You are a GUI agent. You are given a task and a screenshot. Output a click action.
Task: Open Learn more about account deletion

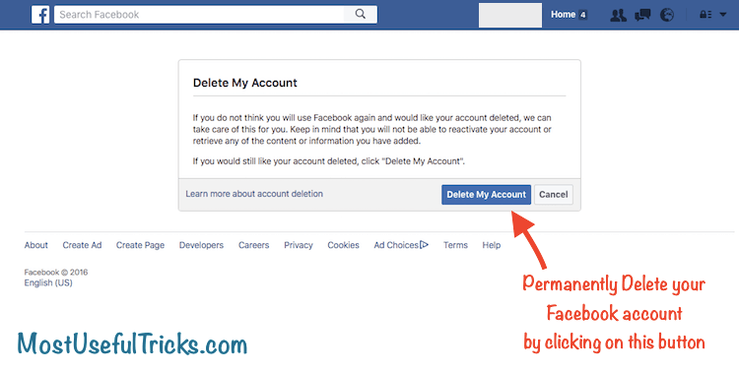click(x=254, y=194)
